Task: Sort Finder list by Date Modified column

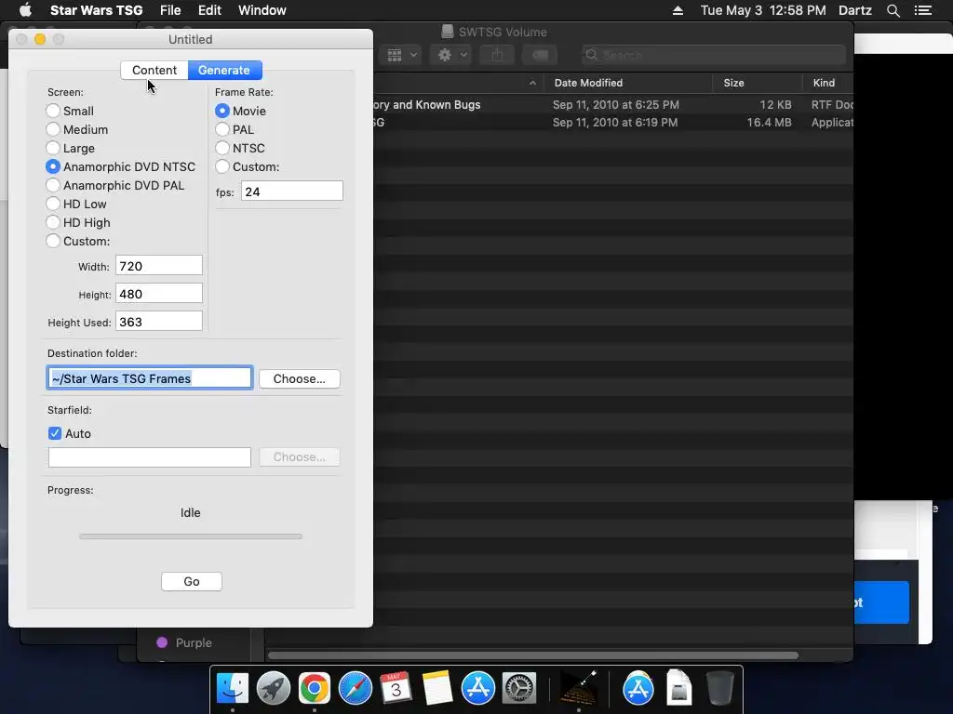Action: (628, 83)
